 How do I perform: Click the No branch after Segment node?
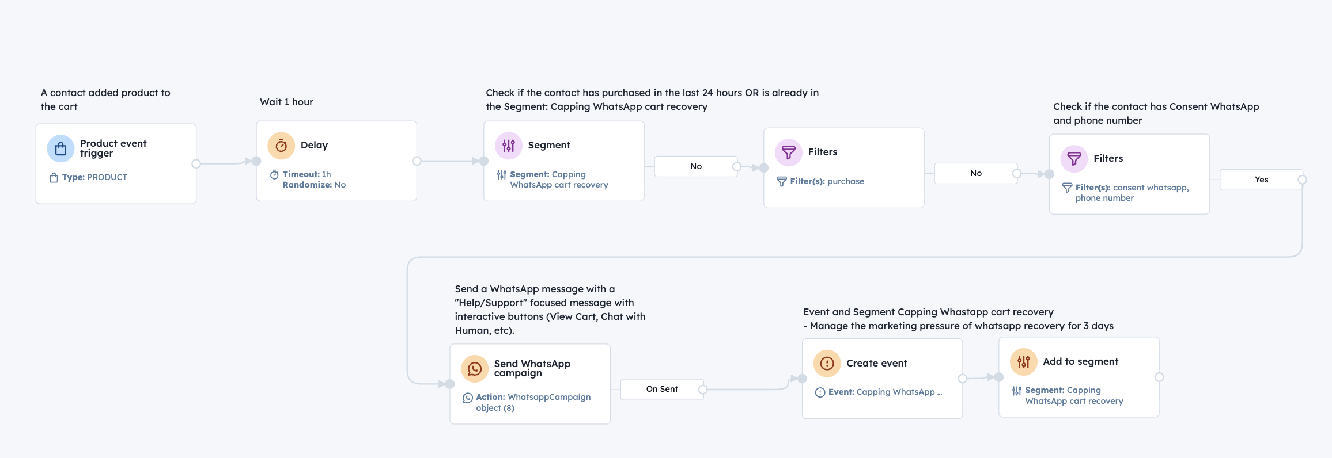point(696,167)
